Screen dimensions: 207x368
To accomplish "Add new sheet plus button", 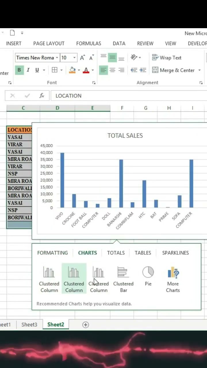I will click(x=85, y=325).
